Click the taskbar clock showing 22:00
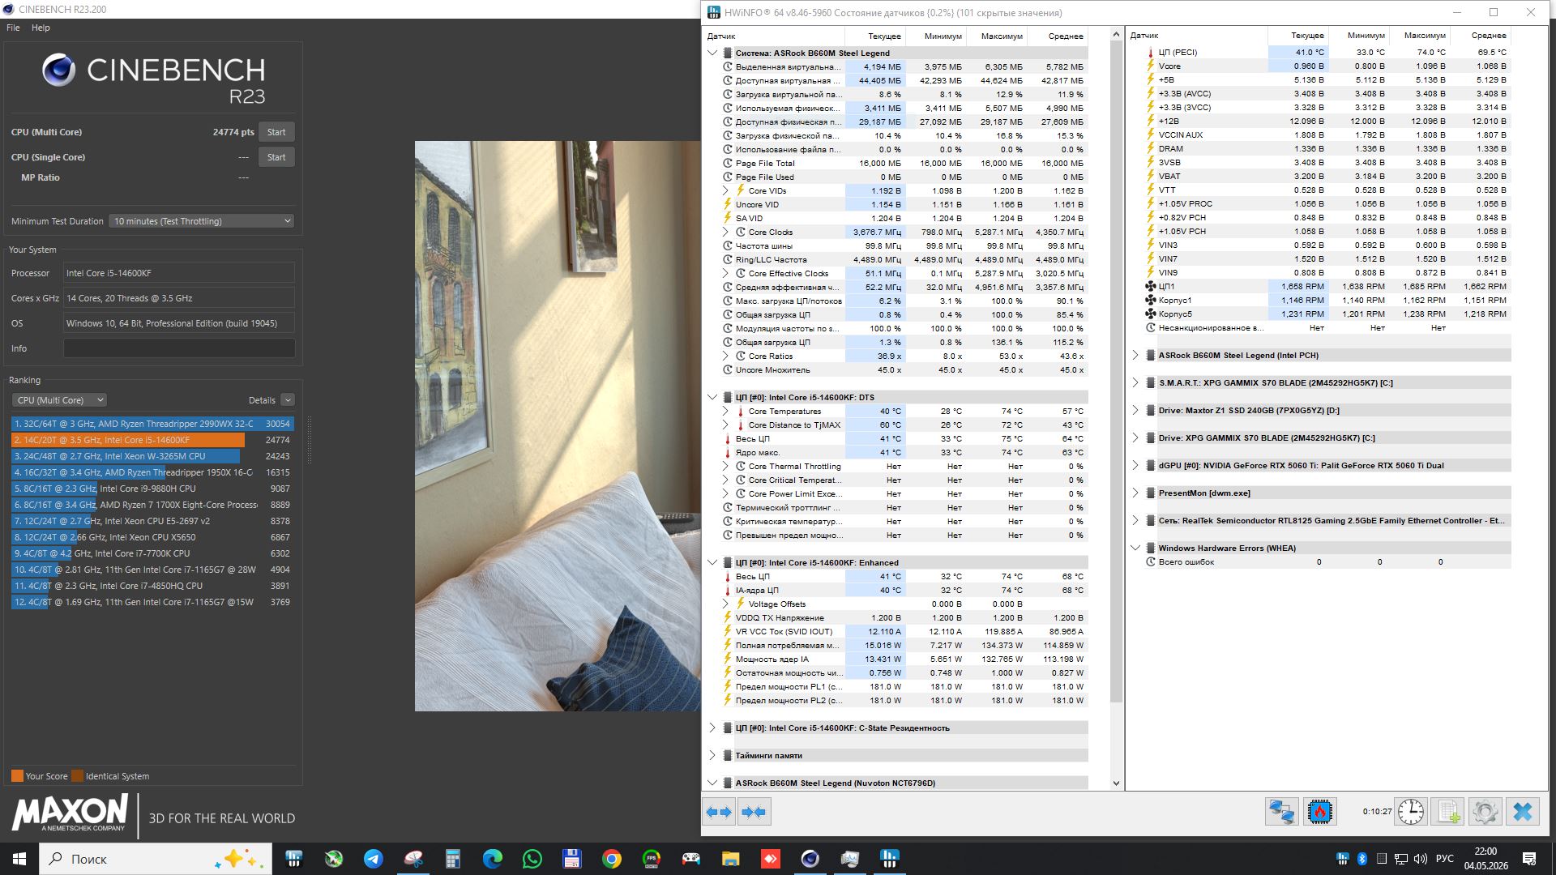The width and height of the screenshot is (1556, 875). tap(1485, 859)
